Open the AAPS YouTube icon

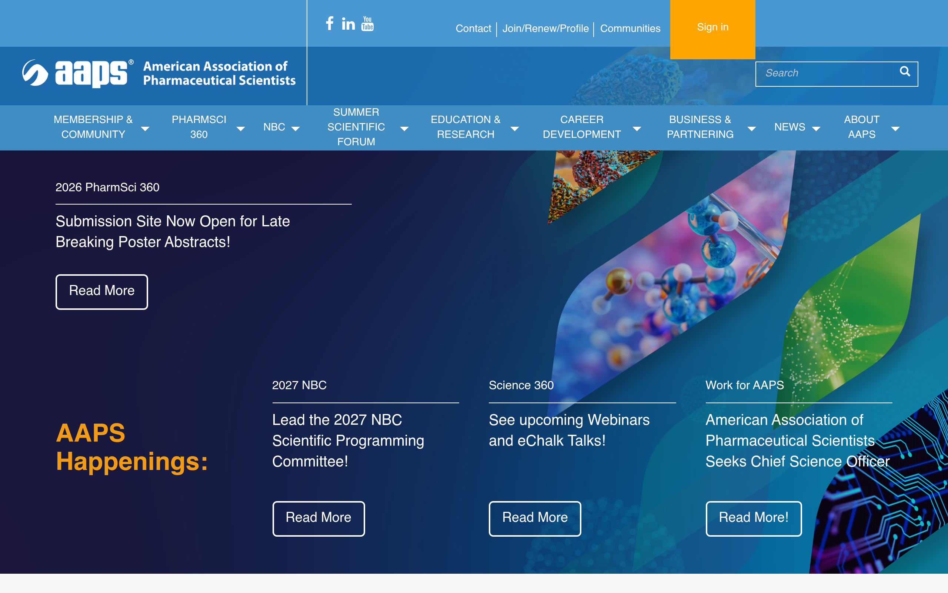click(x=367, y=23)
